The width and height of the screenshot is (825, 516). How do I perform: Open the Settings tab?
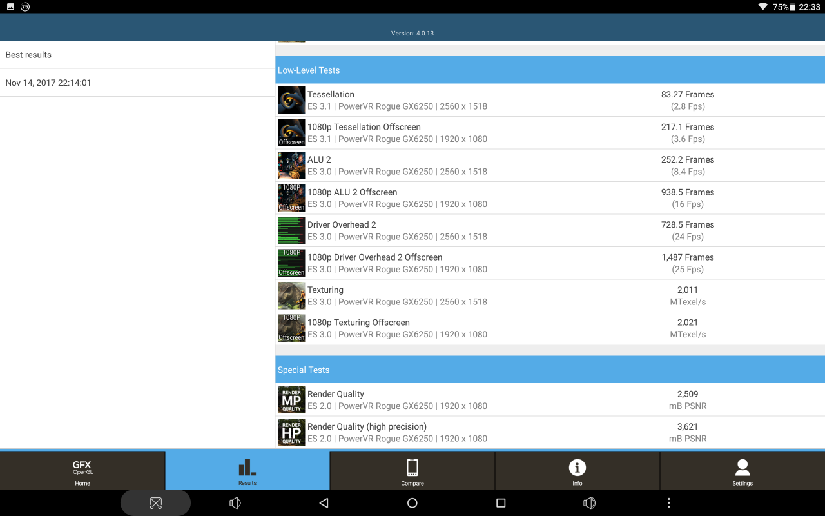click(742, 470)
